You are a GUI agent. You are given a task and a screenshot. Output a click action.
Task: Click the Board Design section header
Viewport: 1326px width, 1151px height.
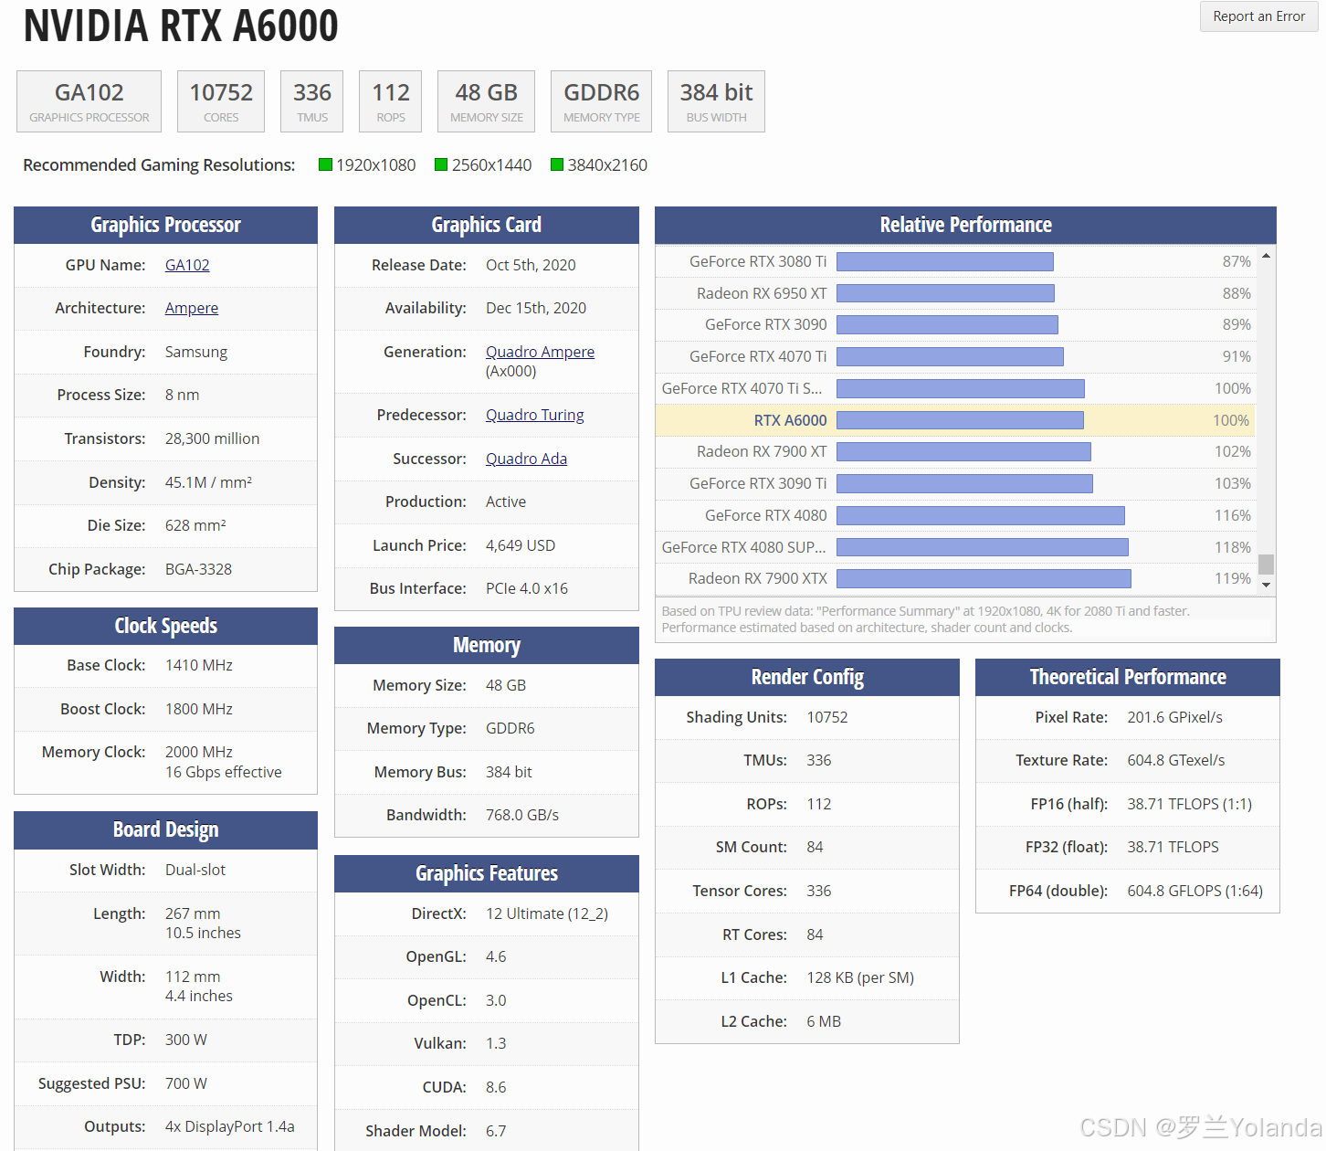click(x=165, y=829)
